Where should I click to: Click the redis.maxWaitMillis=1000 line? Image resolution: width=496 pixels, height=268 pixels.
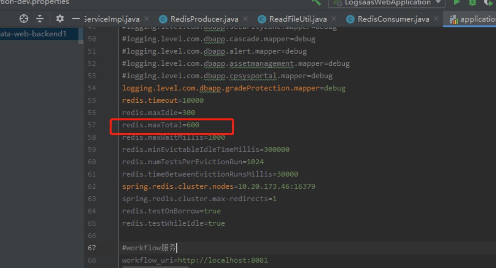point(174,138)
